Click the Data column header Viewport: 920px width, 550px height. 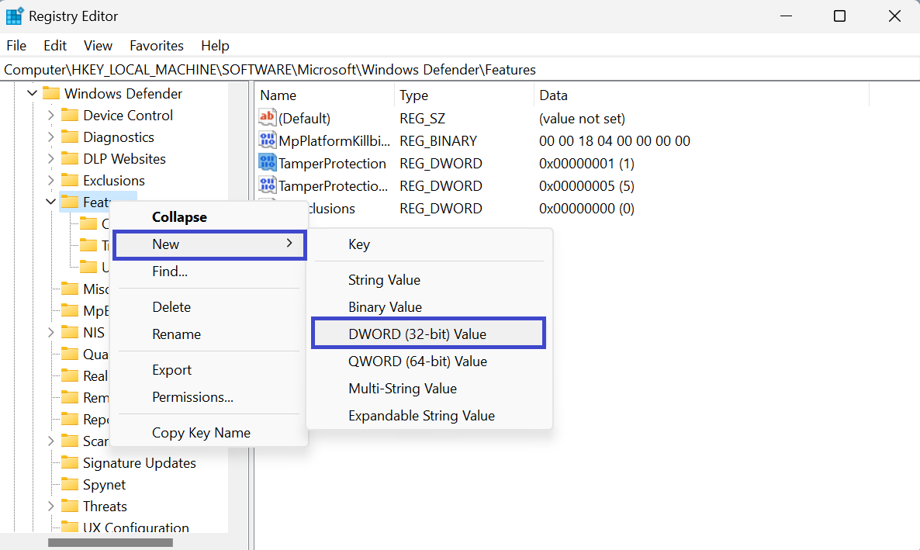pyautogui.click(x=553, y=95)
